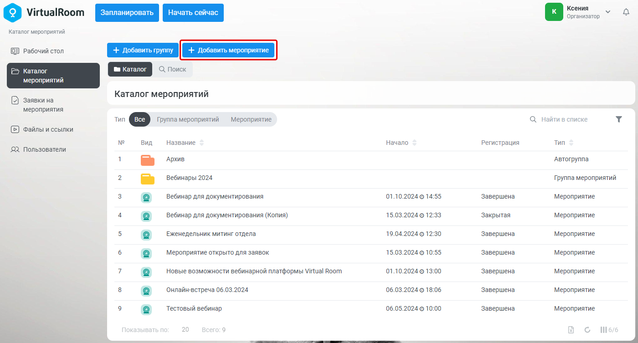Click date 19.04.2024 12:30 cell
Screen dimensions: 638x343
point(413,234)
